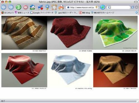Open the search engine selector in search box
The image size is (139, 103).
pyautogui.click(x=110, y=7)
